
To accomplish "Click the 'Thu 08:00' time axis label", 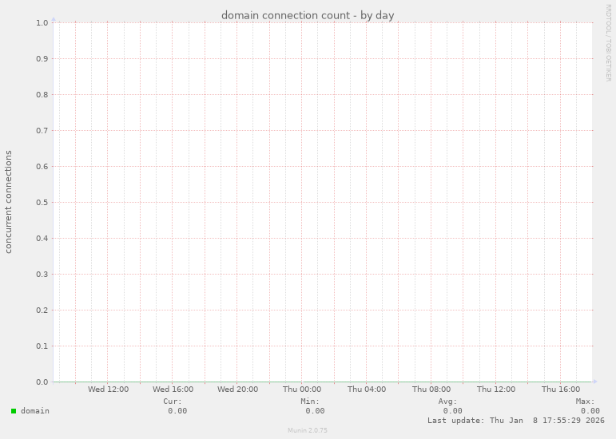I will pyautogui.click(x=431, y=390).
